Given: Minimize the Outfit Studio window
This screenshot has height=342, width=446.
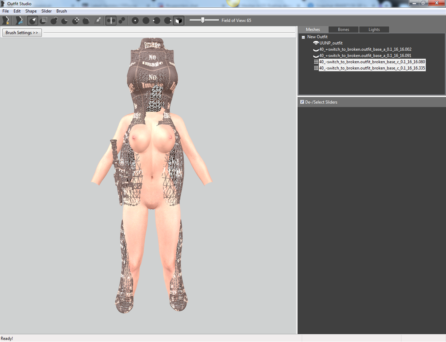Looking at the screenshot, I should (x=414, y=3).
